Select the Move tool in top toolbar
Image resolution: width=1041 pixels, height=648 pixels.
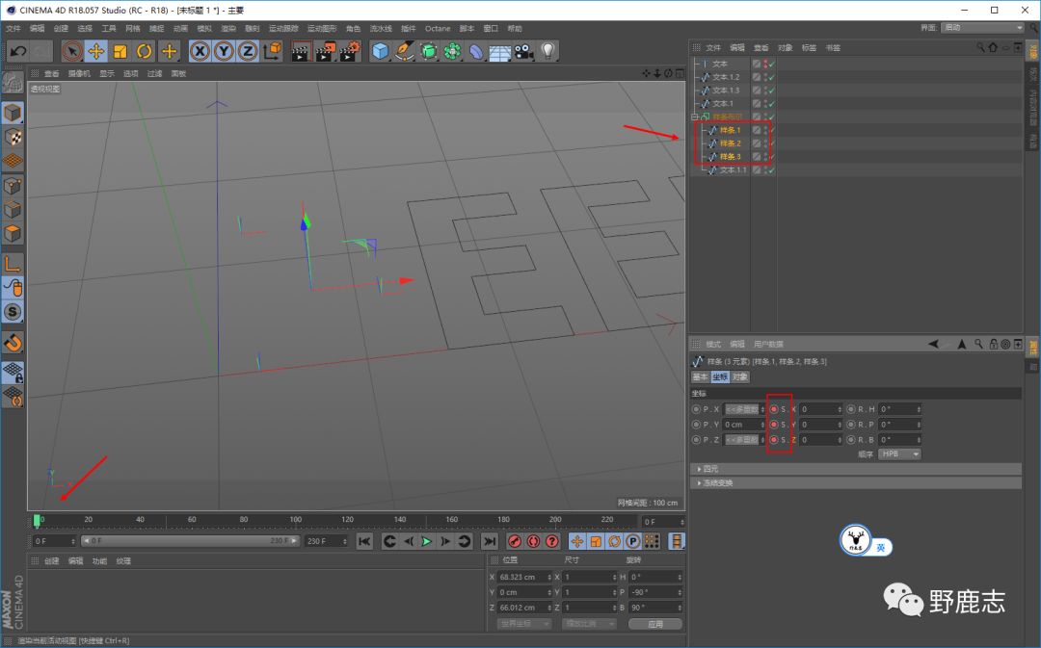point(96,51)
